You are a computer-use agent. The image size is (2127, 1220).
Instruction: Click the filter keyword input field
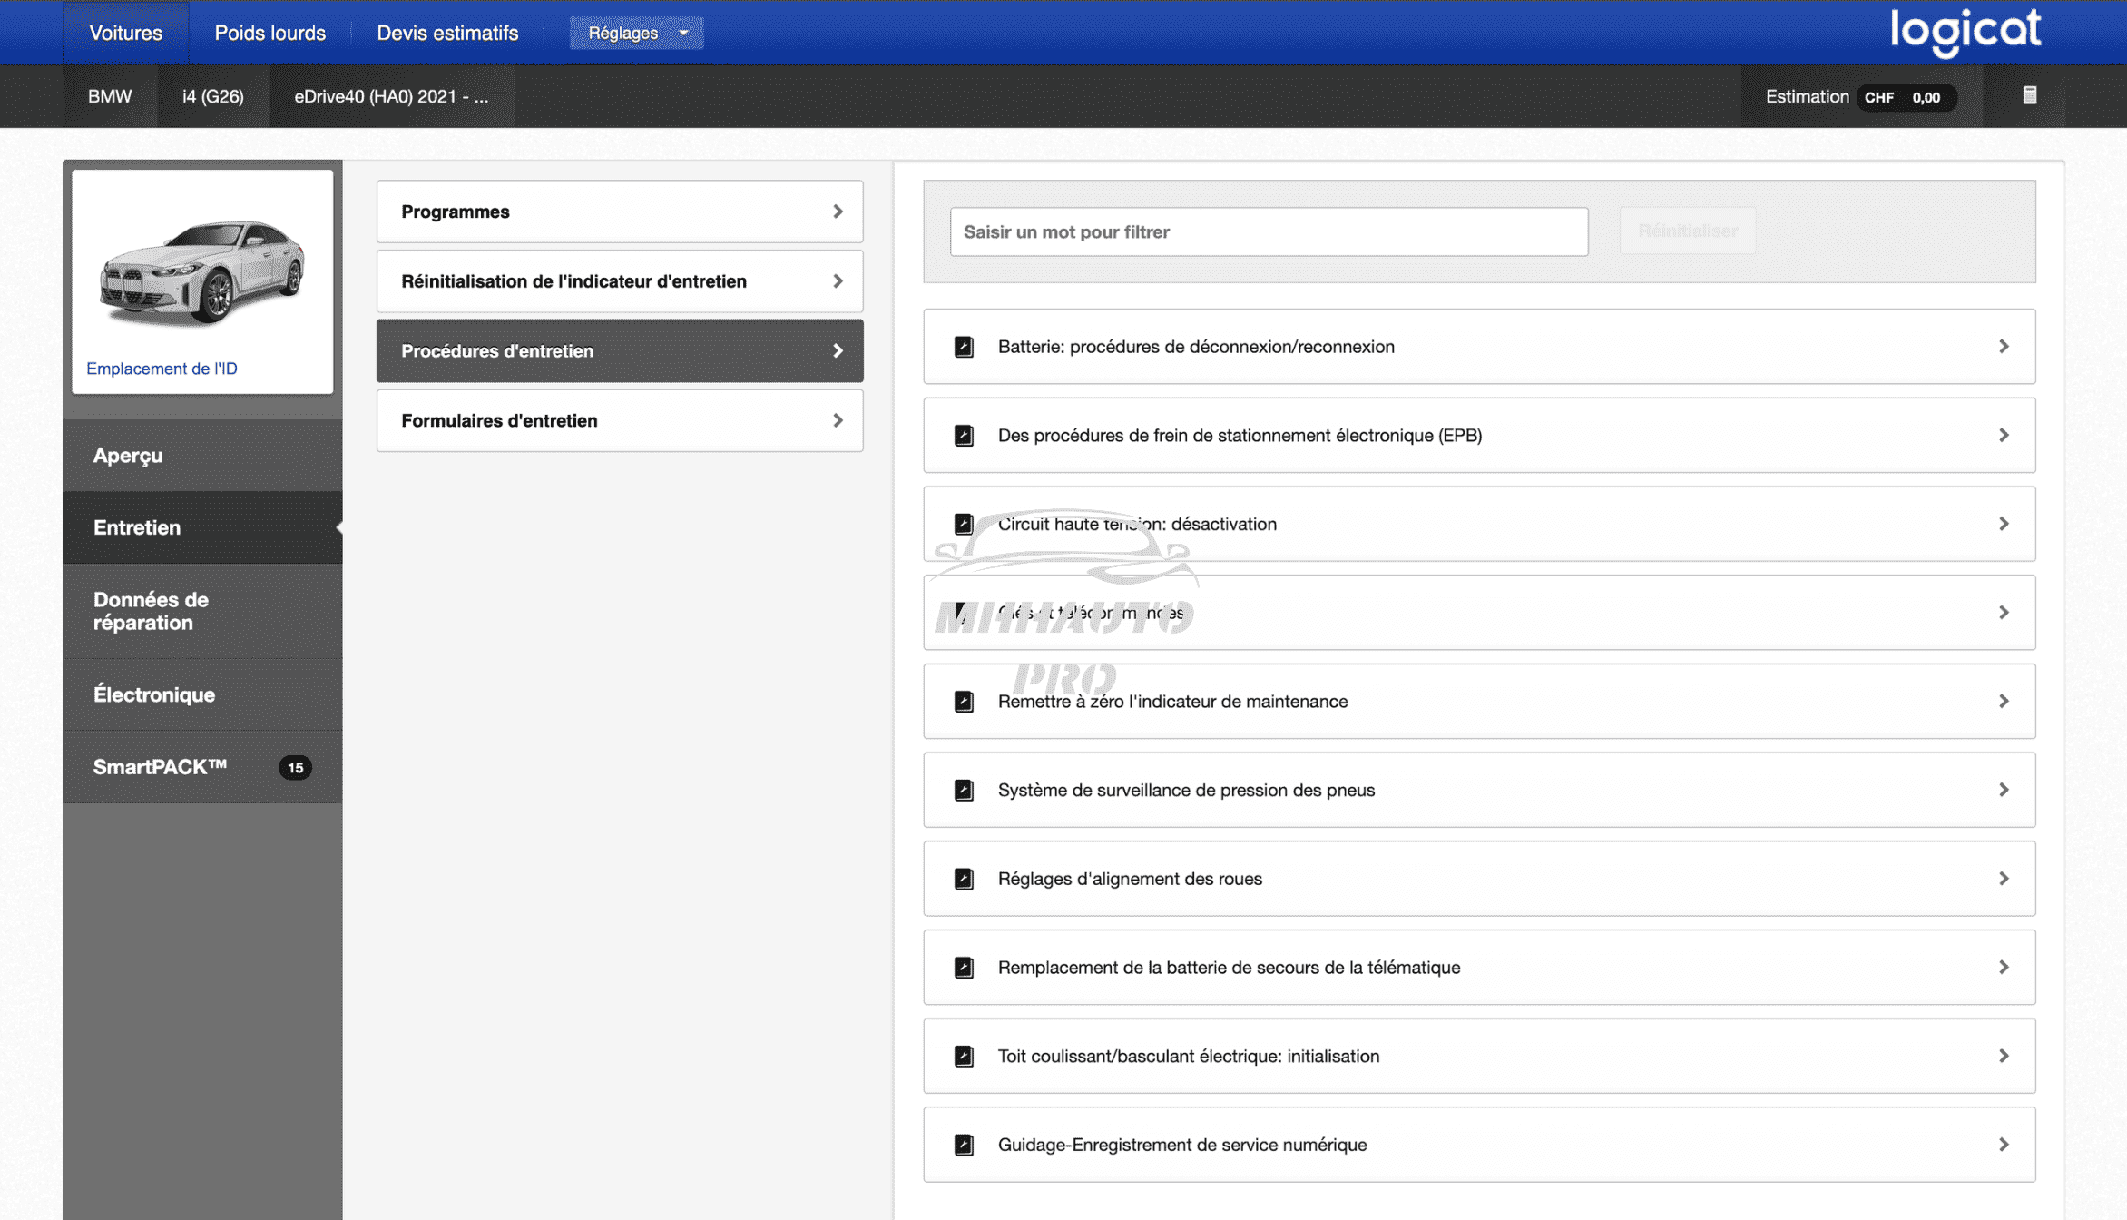pyautogui.click(x=1269, y=231)
